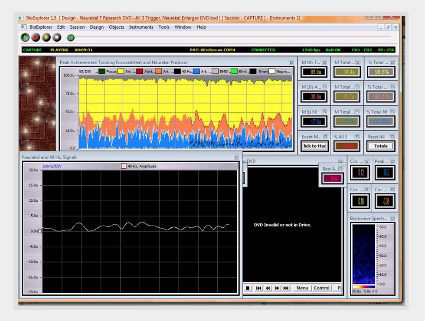The image size is (425, 321).
Task: Click the DVD player stop button
Action: pos(248,288)
